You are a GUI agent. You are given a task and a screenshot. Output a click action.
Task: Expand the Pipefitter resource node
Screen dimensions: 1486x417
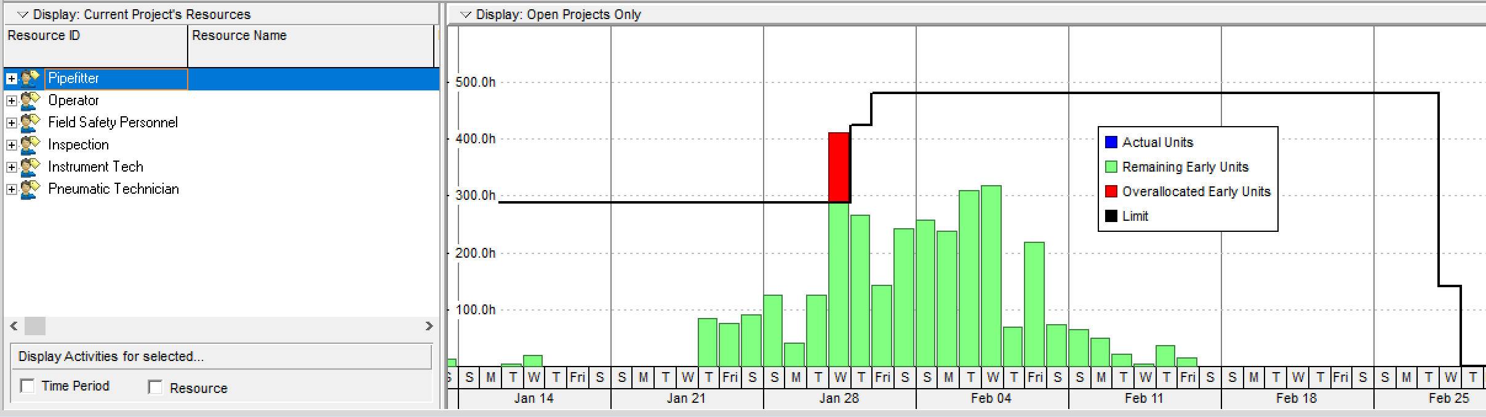[x=11, y=79]
